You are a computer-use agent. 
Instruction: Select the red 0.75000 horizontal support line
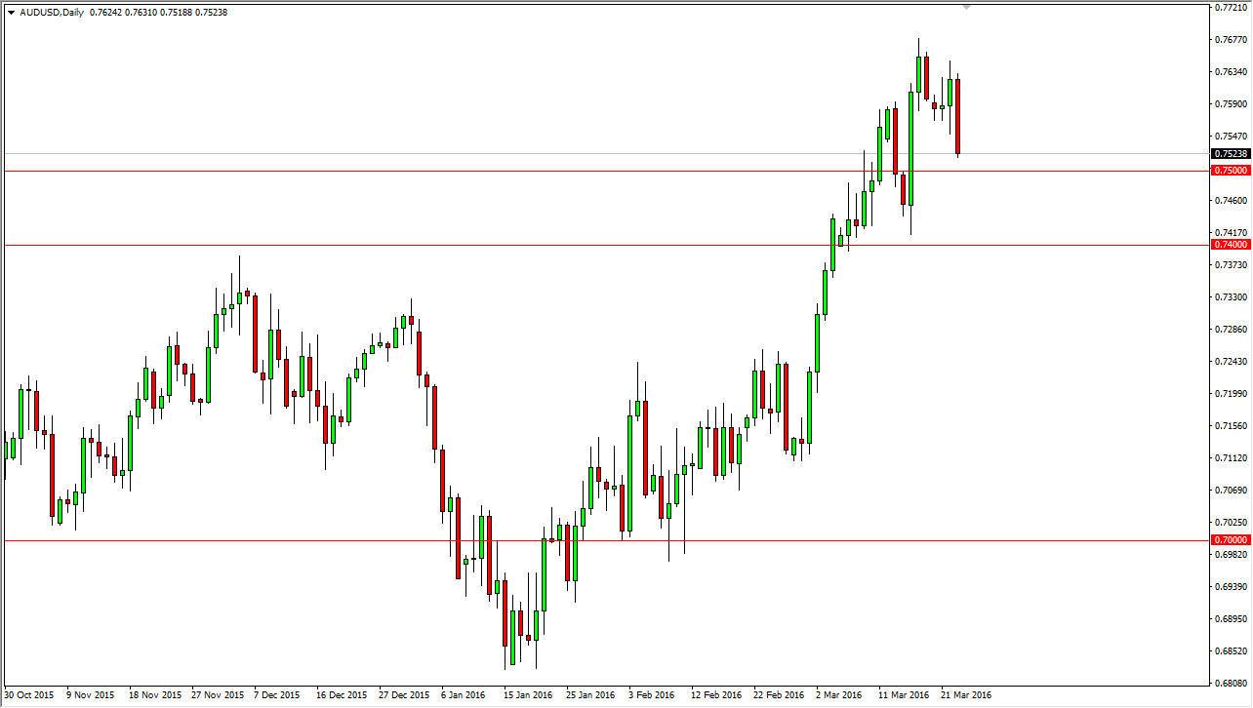(586, 170)
